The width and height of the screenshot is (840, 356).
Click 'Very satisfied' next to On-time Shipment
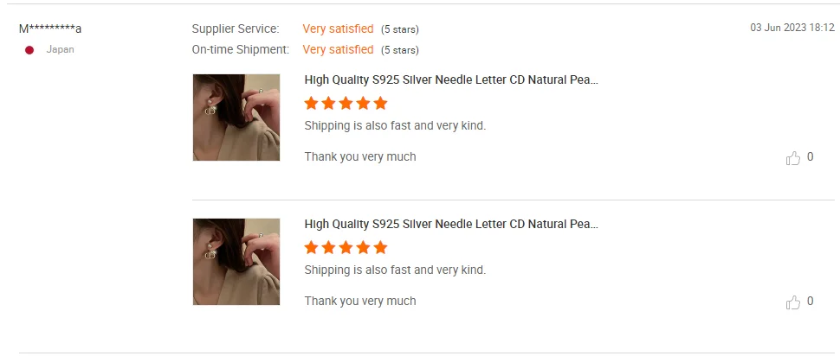tap(338, 49)
